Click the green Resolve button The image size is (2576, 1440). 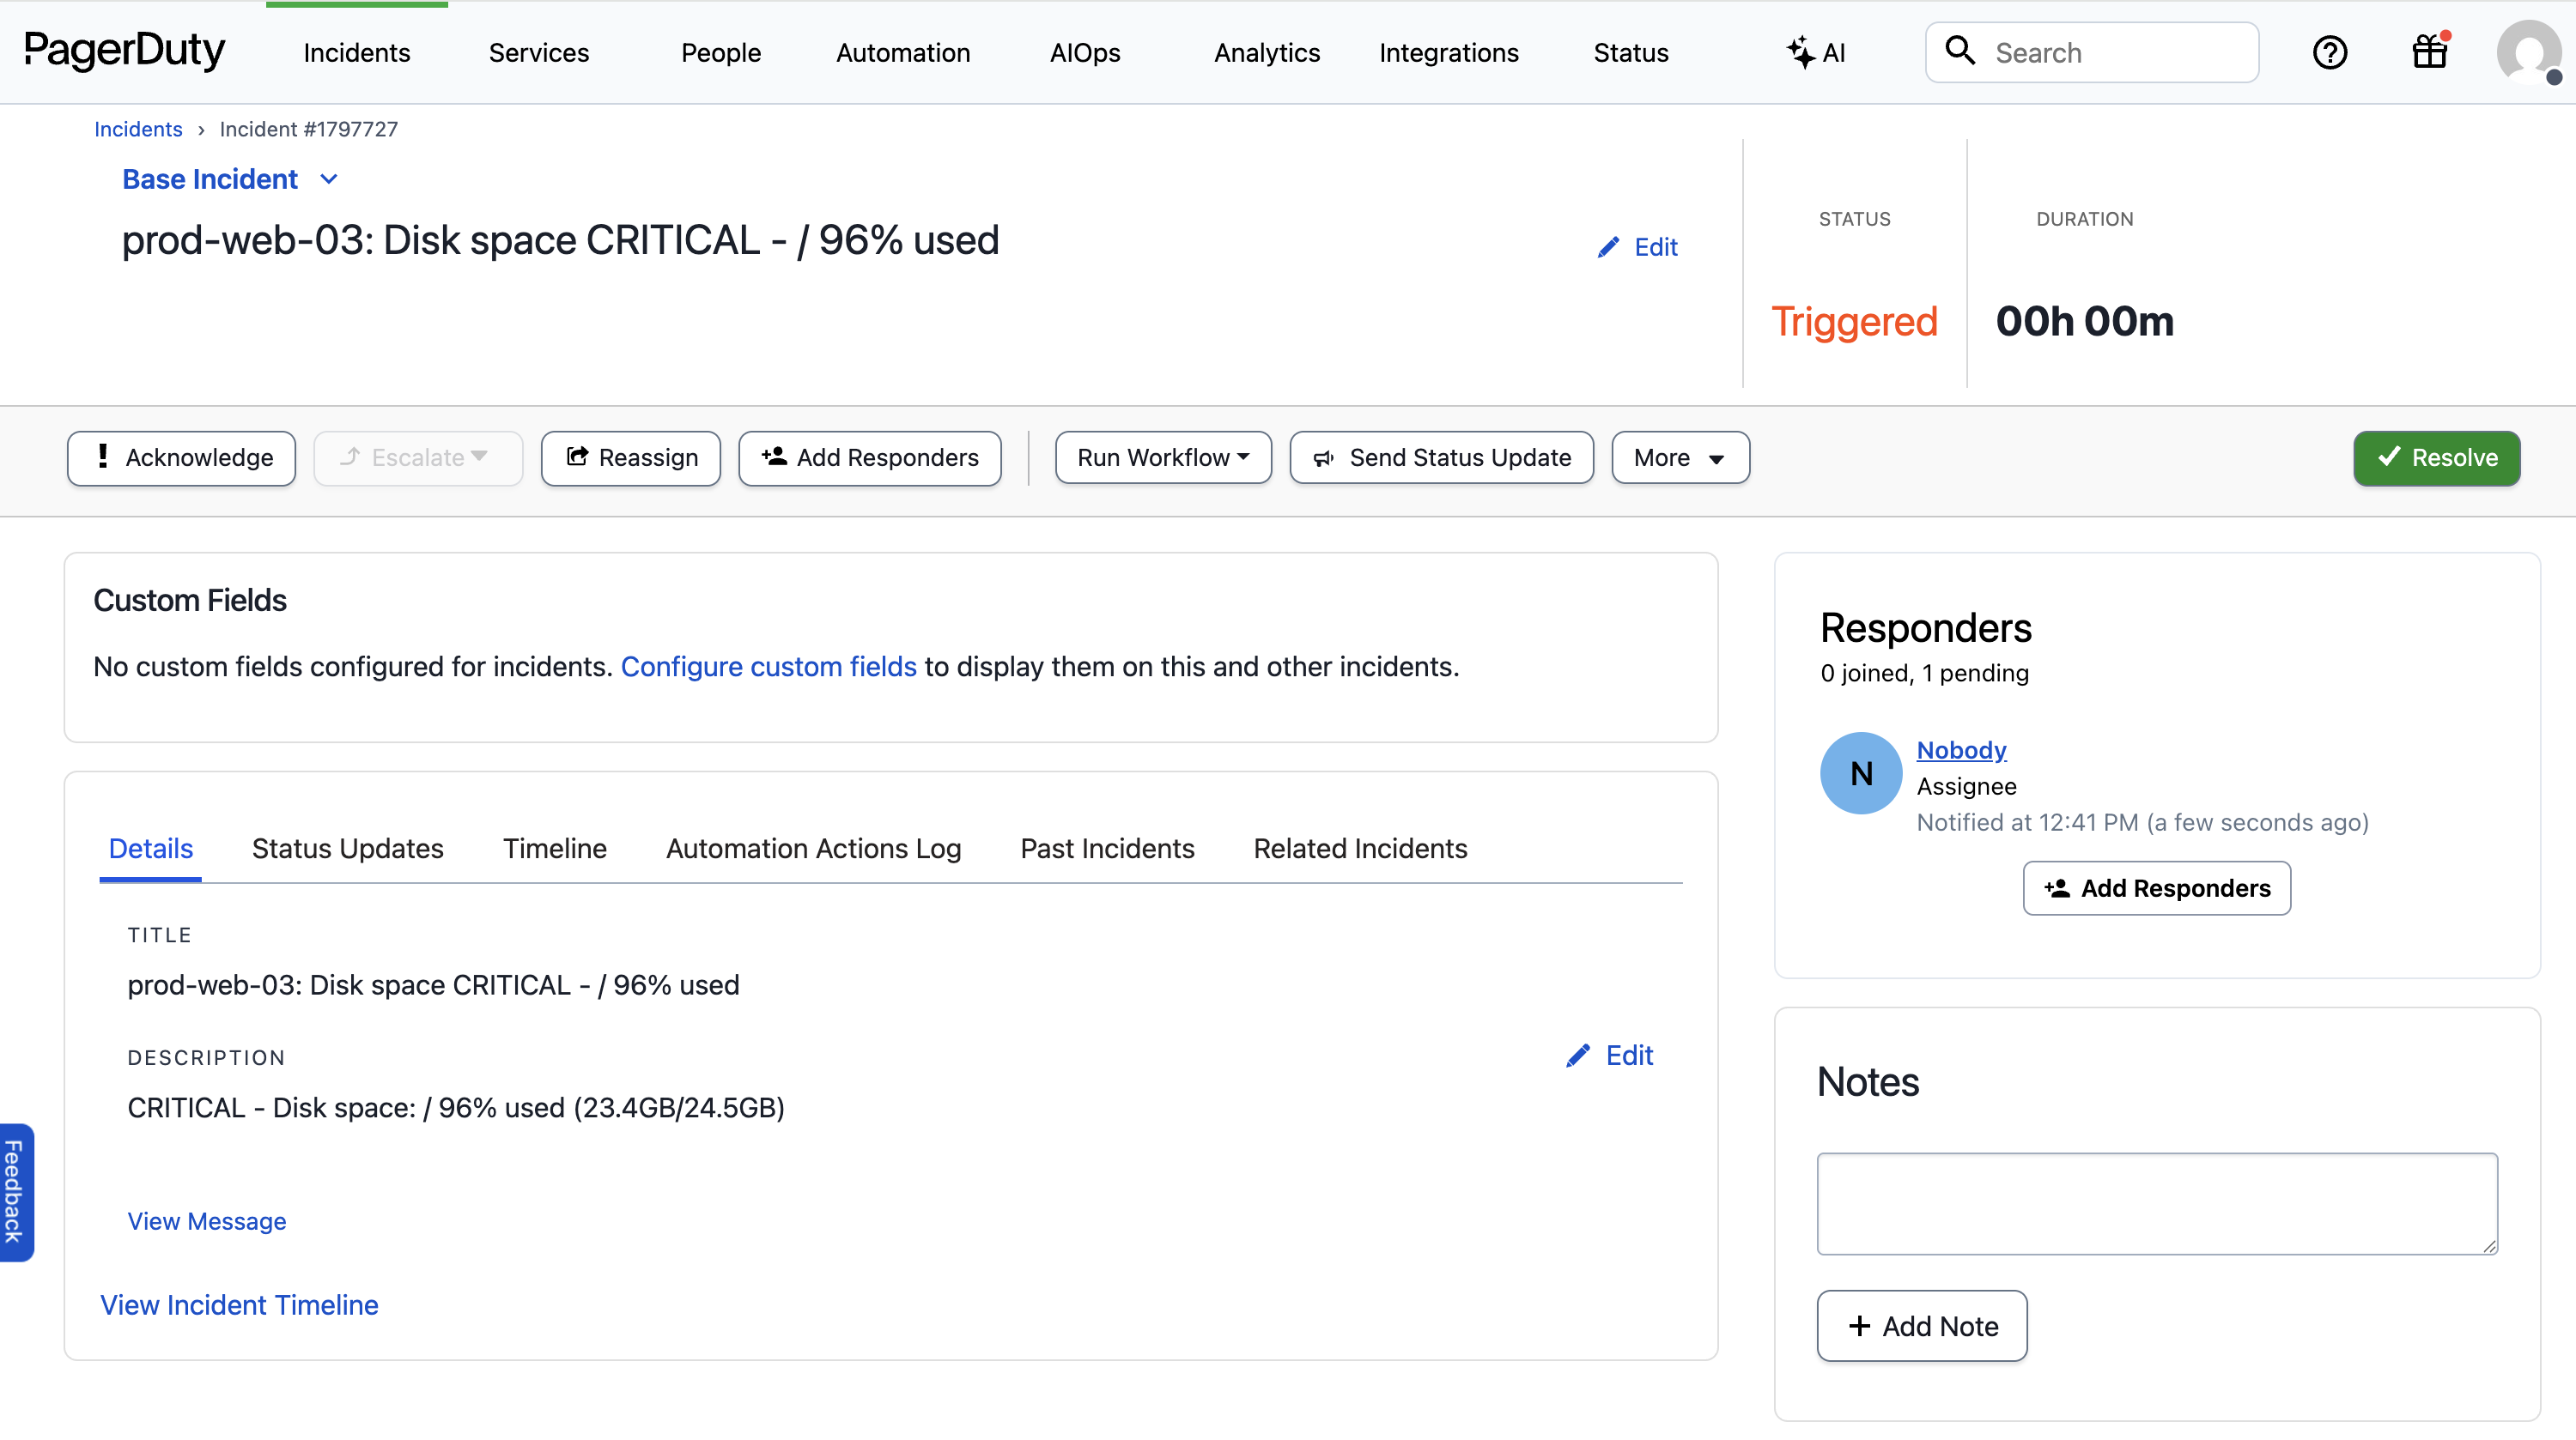pos(2435,457)
